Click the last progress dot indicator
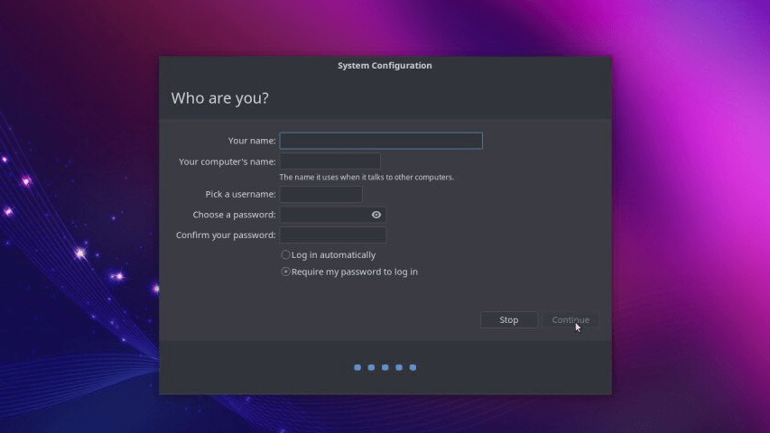Screen dimensions: 770x433 413,367
